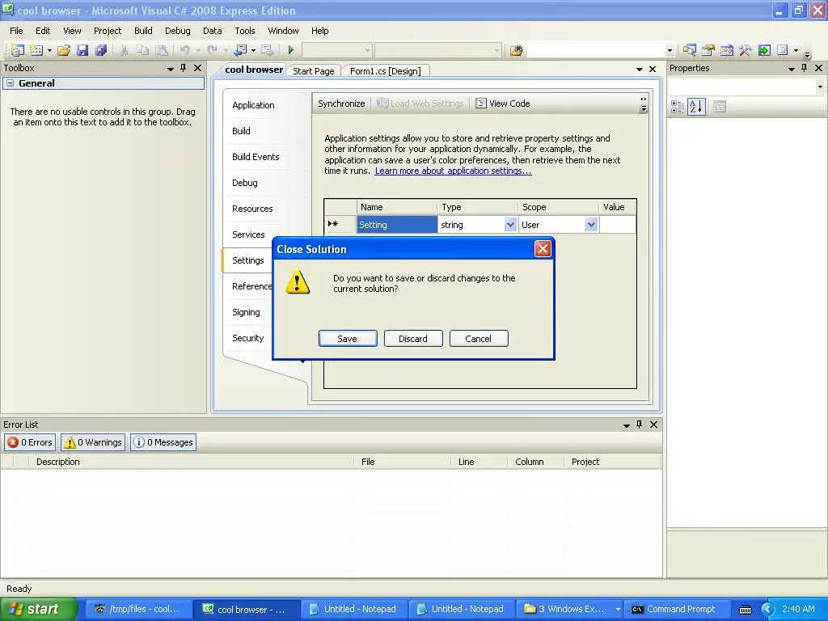Click the Undo arrow icon
This screenshot has width=828, height=621.
(x=185, y=50)
